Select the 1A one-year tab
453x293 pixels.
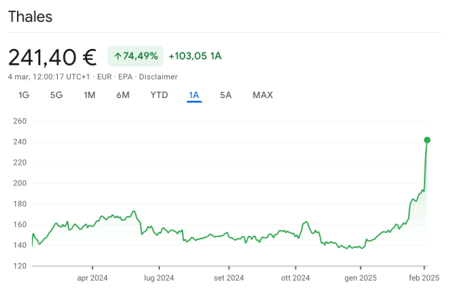pyautogui.click(x=194, y=95)
